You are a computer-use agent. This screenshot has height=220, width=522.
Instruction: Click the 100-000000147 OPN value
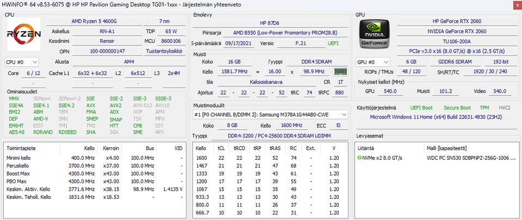click(x=107, y=51)
